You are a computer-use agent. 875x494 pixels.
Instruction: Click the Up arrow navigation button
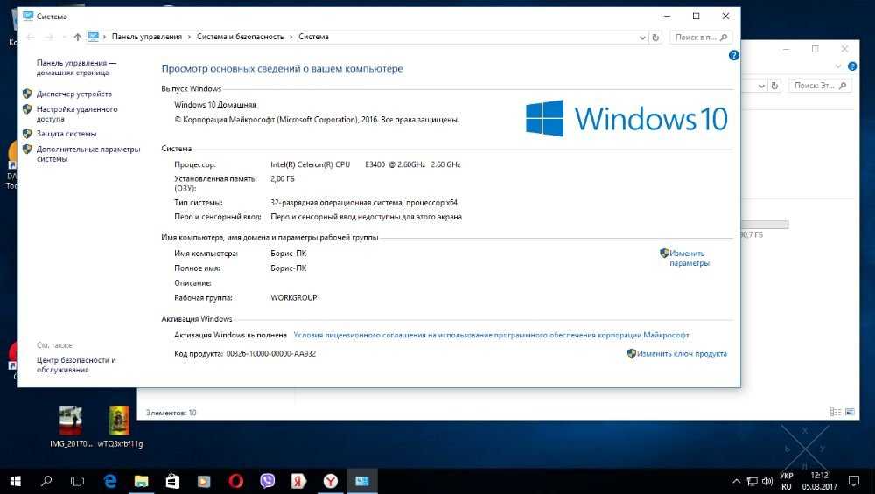[77, 37]
